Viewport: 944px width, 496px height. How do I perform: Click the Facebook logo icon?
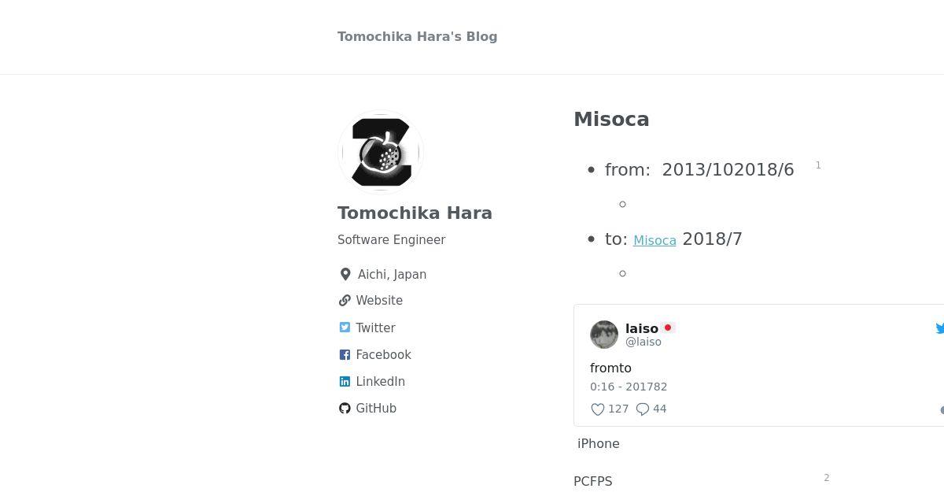click(x=345, y=355)
